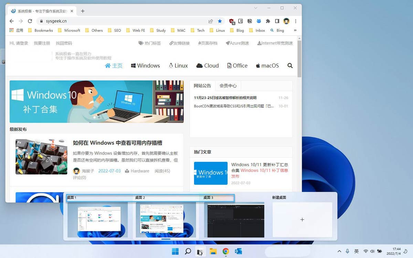413x258 pixels.
Task: Open article 如何在 Windows 中查看可用内存插槽
Action: pos(117,143)
